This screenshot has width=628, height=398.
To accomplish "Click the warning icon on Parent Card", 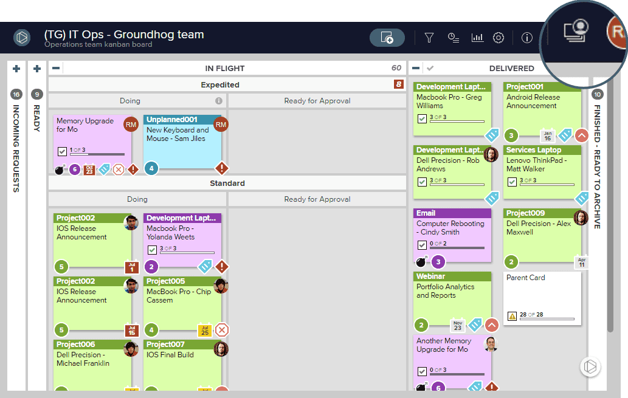I will tap(512, 317).
